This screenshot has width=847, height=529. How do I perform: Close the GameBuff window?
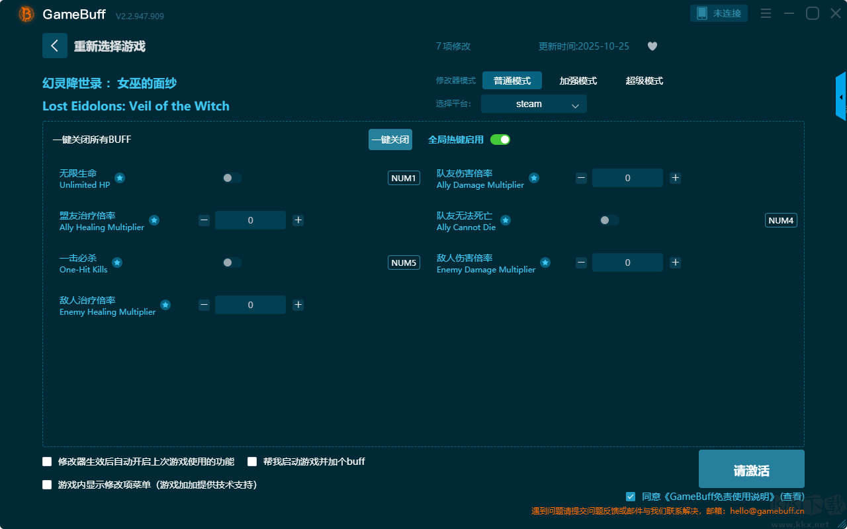(836, 13)
